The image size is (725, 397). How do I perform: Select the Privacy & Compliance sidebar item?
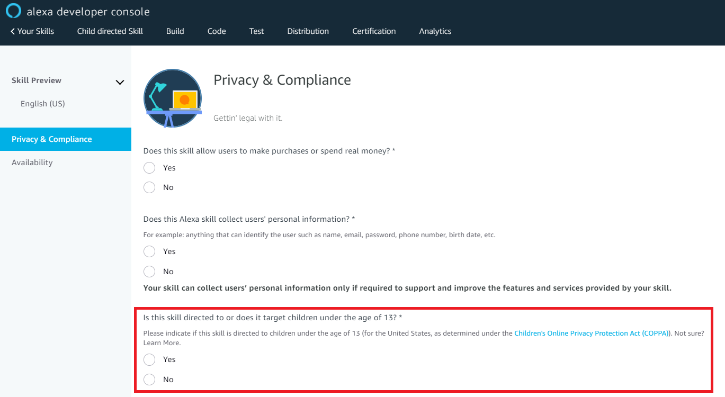tap(51, 139)
